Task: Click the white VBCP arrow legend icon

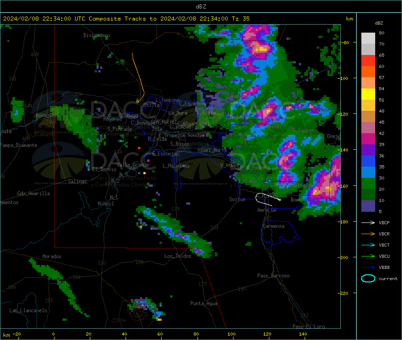Action: click(368, 222)
